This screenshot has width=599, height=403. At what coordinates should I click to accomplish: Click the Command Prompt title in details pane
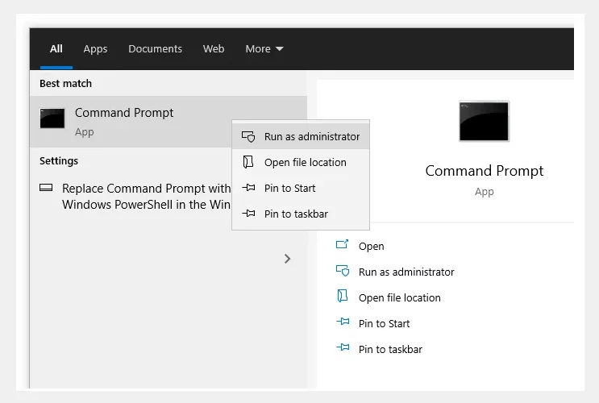(485, 171)
